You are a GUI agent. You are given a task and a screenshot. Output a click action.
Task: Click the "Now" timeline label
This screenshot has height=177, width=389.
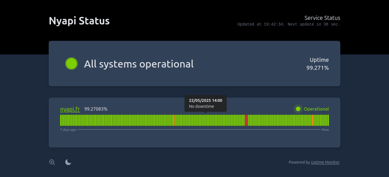(x=325, y=129)
